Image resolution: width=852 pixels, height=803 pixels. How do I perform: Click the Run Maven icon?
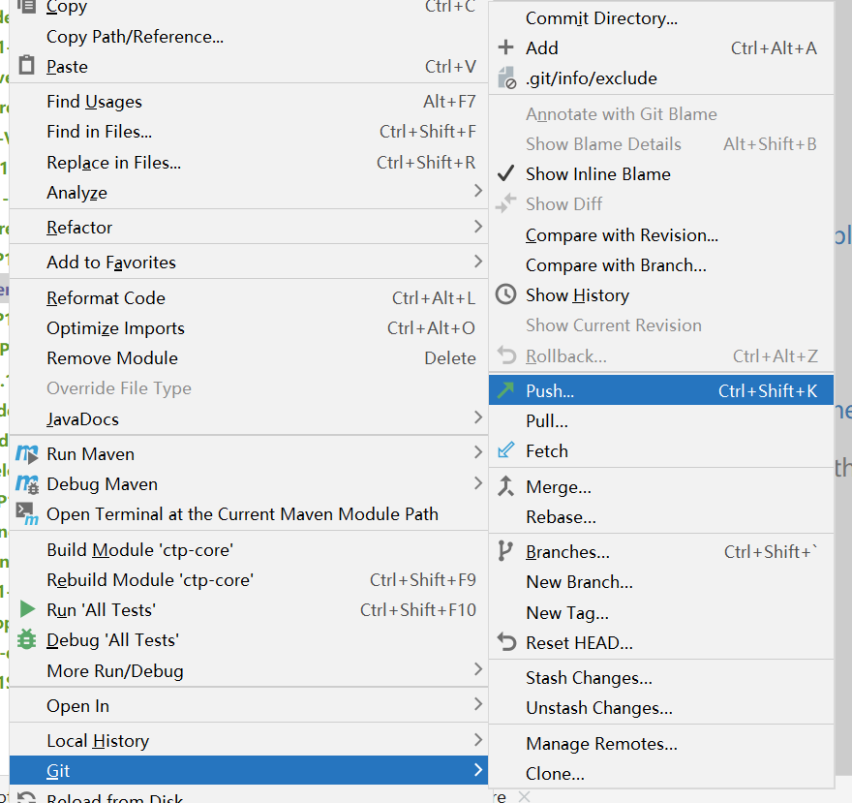pyautogui.click(x=27, y=454)
